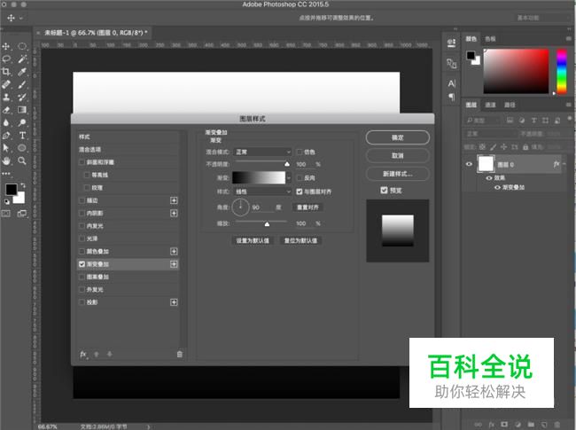
Task: Click the 重置对齐 (Reset Alignment) button
Action: [x=307, y=207]
